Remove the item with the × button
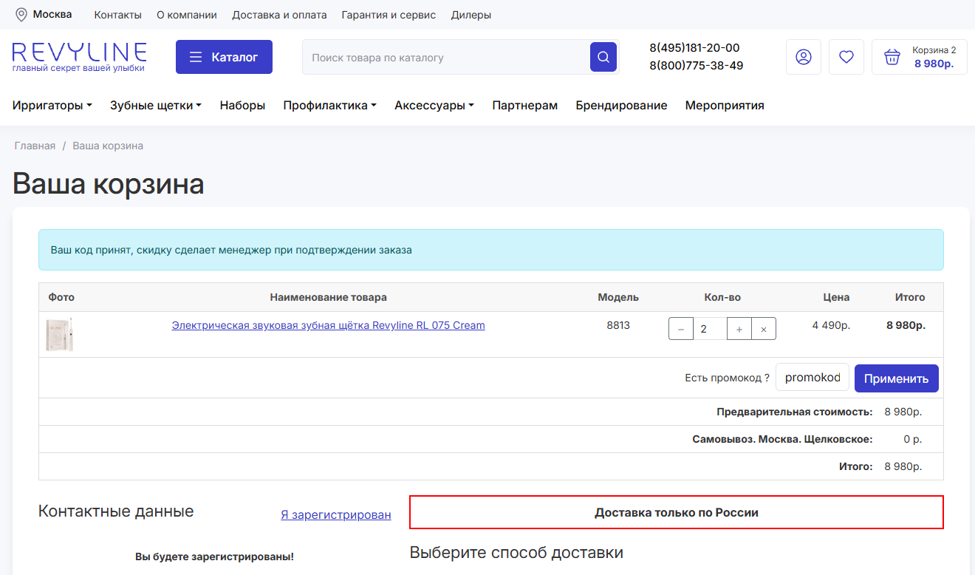The image size is (975, 575). click(x=764, y=329)
